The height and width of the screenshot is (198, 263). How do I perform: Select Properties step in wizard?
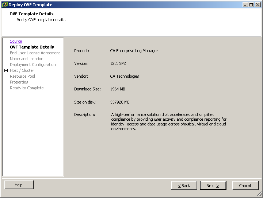(19, 82)
